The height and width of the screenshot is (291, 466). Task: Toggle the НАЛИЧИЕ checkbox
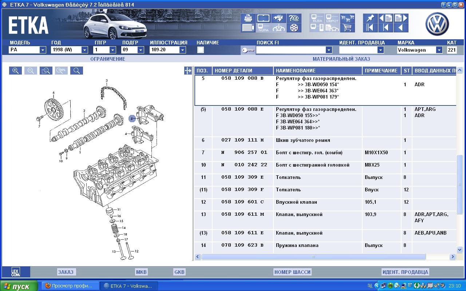(201, 50)
